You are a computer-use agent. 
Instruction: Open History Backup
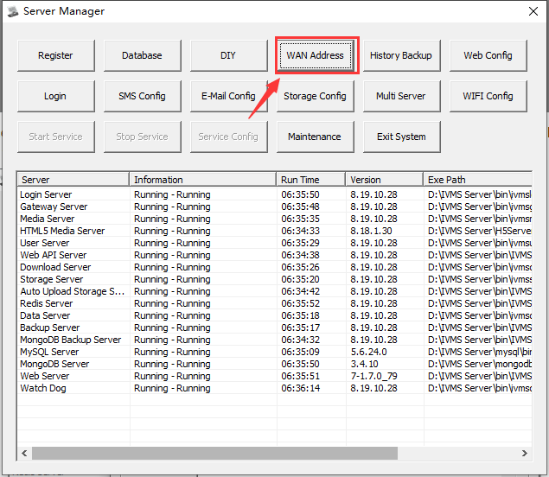point(402,55)
